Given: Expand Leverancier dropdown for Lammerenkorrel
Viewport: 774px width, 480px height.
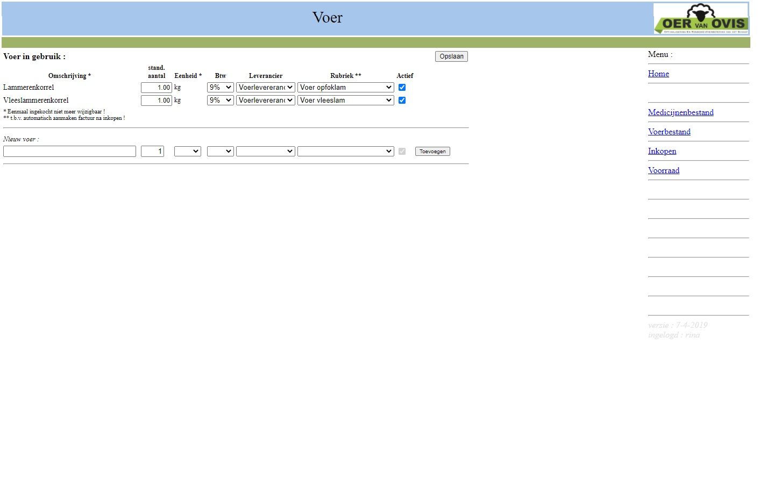Looking at the screenshot, I should click(265, 87).
